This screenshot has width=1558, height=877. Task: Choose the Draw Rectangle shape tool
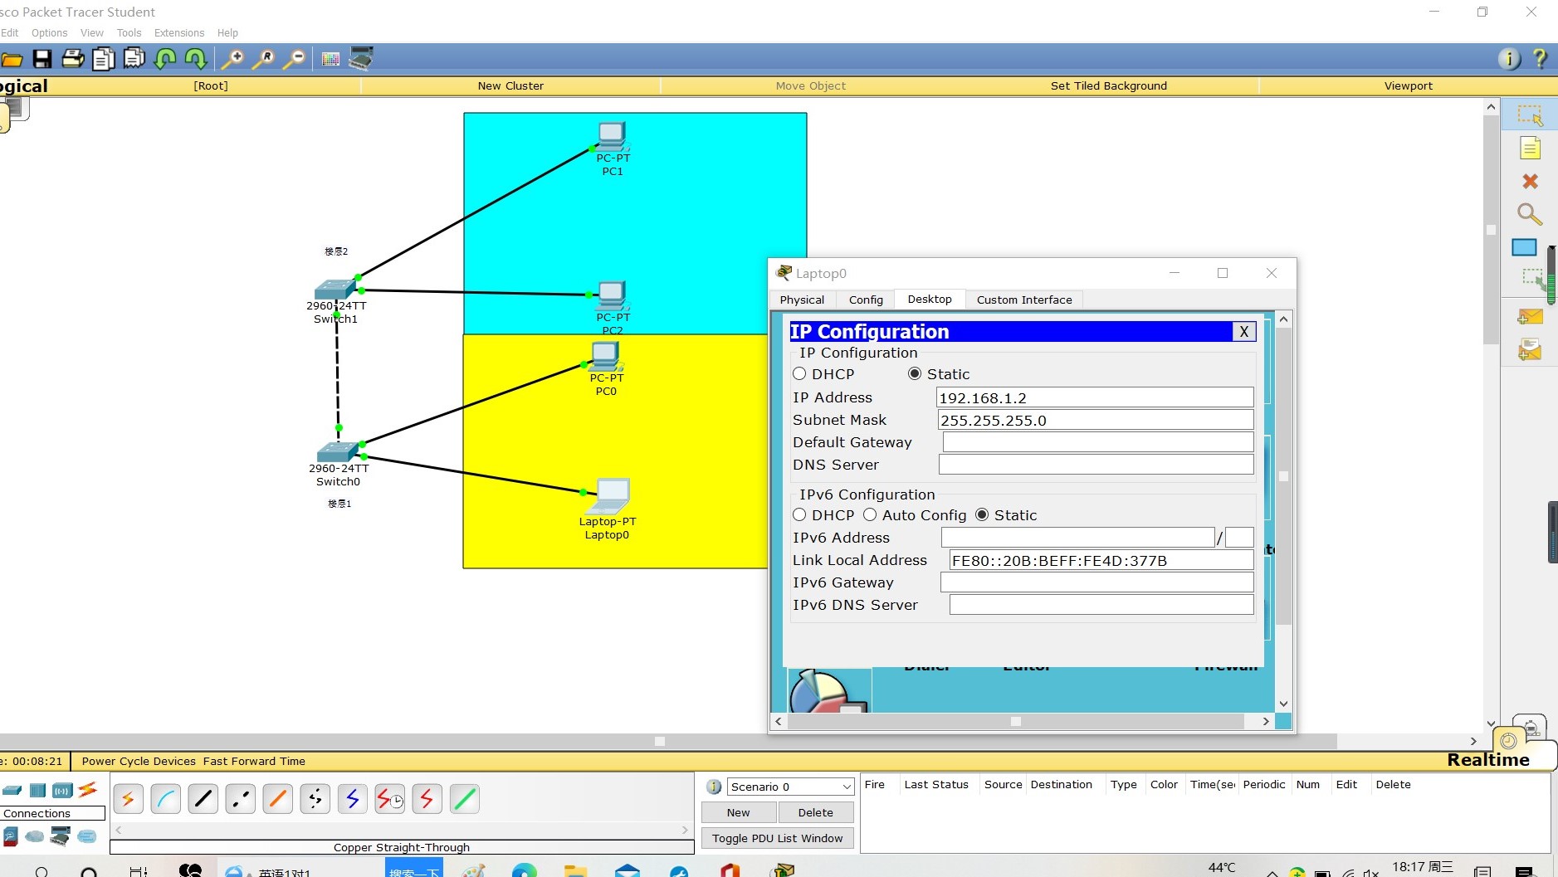pos(1524,247)
